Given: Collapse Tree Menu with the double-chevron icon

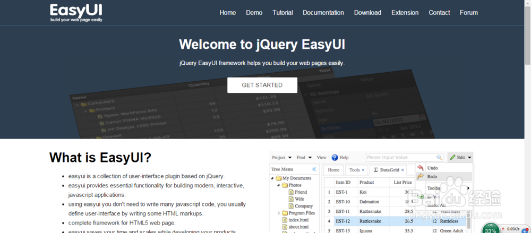Looking at the screenshot, I should point(314,169).
